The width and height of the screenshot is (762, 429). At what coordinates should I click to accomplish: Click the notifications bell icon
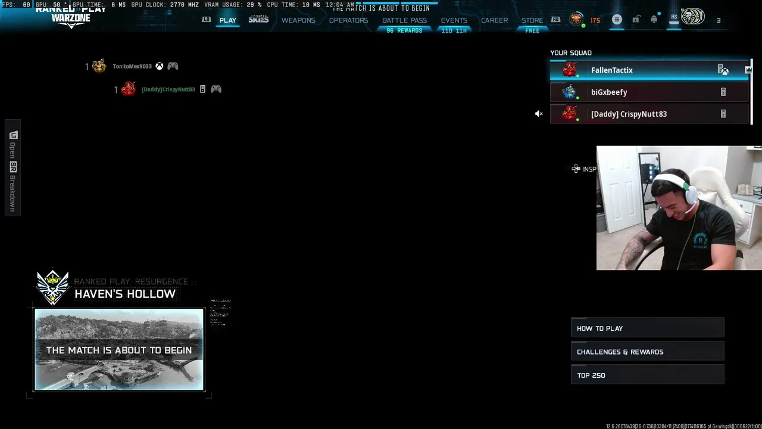coord(654,20)
